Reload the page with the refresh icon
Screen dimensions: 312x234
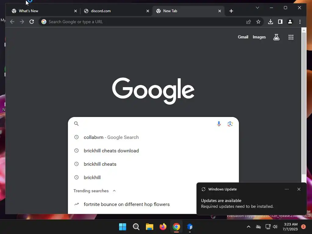32,22
